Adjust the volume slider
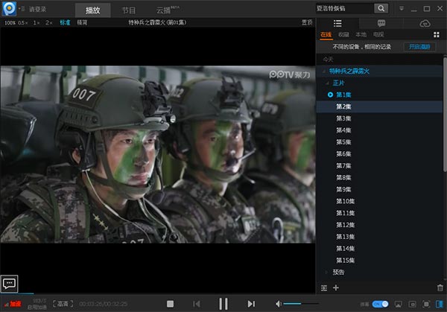 301,304
